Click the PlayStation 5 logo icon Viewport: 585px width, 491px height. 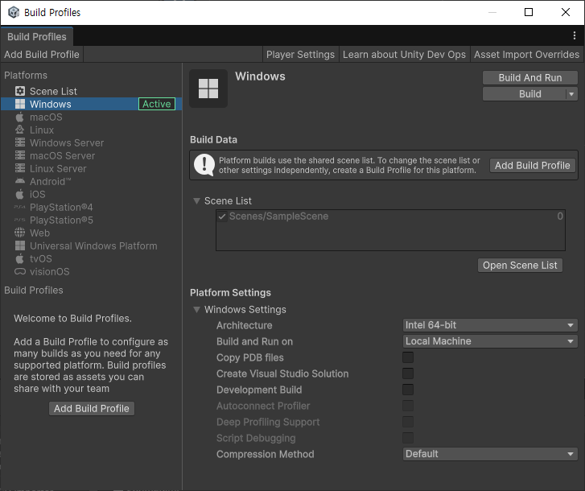(20, 220)
